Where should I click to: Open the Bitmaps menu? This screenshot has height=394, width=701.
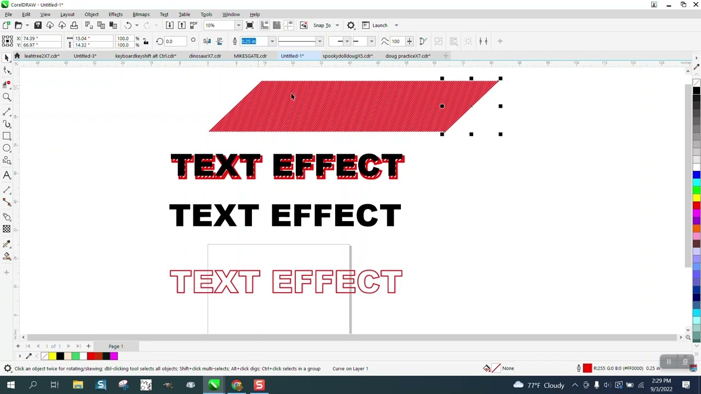coord(141,14)
